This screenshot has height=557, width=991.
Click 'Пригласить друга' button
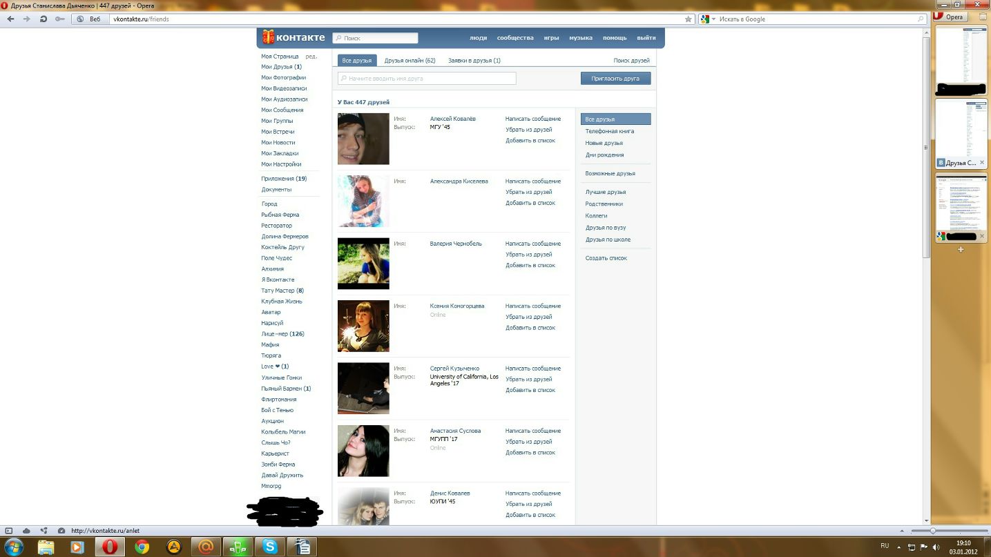coord(615,79)
